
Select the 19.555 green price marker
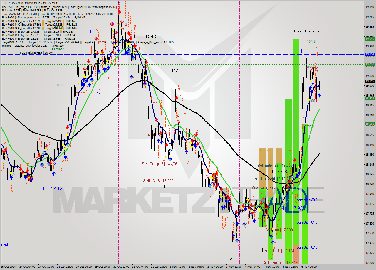click(370, 39)
